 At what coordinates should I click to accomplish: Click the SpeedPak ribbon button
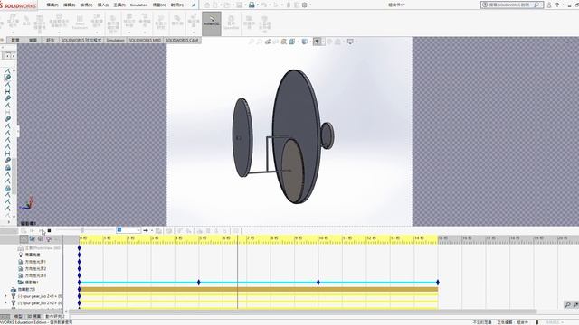click(x=232, y=23)
